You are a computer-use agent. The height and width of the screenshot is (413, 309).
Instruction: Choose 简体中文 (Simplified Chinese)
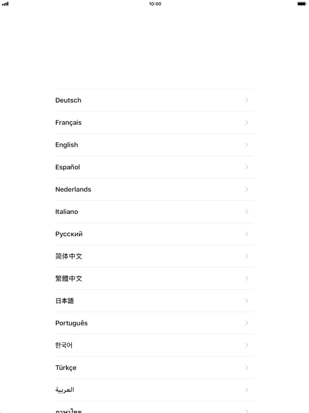point(69,256)
